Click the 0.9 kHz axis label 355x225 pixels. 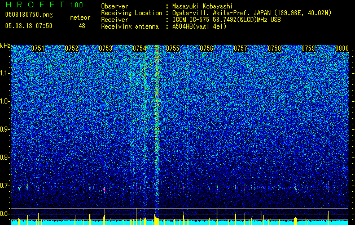coord(5,129)
